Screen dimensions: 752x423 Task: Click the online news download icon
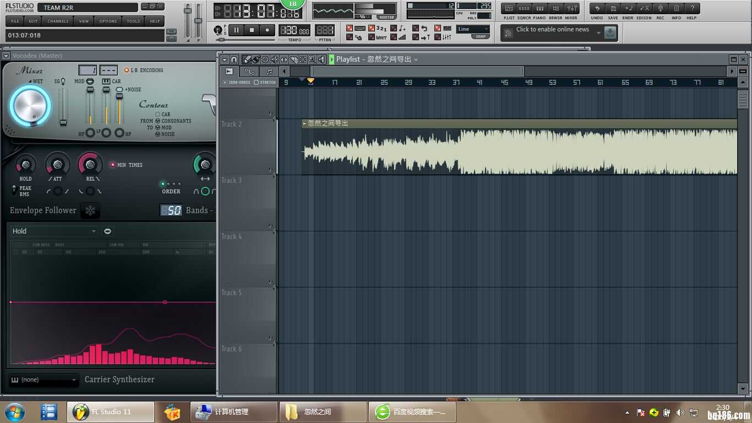[609, 33]
